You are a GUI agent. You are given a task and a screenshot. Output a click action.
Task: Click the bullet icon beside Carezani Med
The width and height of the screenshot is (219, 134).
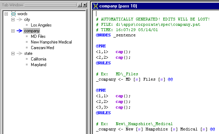point(27,48)
